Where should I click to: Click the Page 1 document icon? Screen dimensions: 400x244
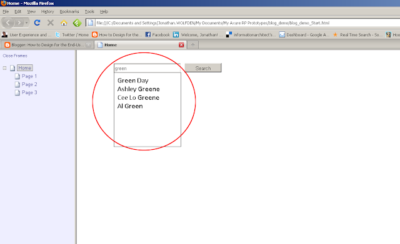(17, 76)
